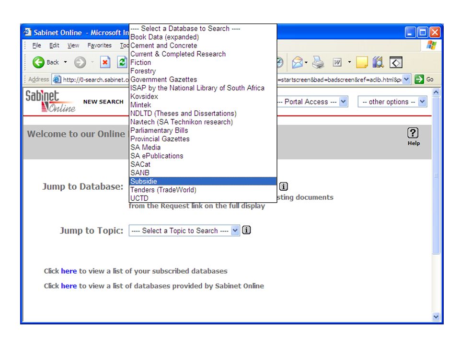Click the Windows flag logo
Screen dimensions: 460x345
[x=432, y=45]
